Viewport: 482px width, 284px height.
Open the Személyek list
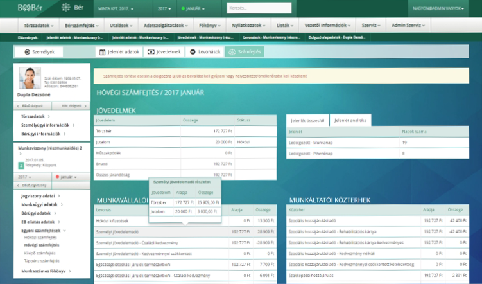pyautogui.click(x=39, y=52)
